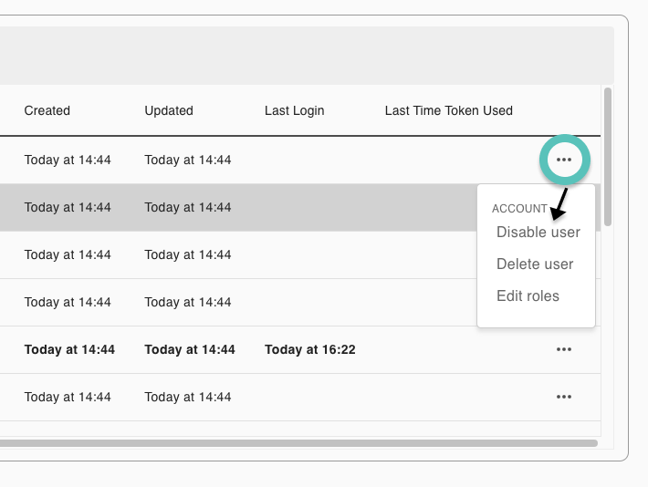648x487 pixels.
Task: Select Delete user in the dropdown menu
Action: click(x=535, y=264)
